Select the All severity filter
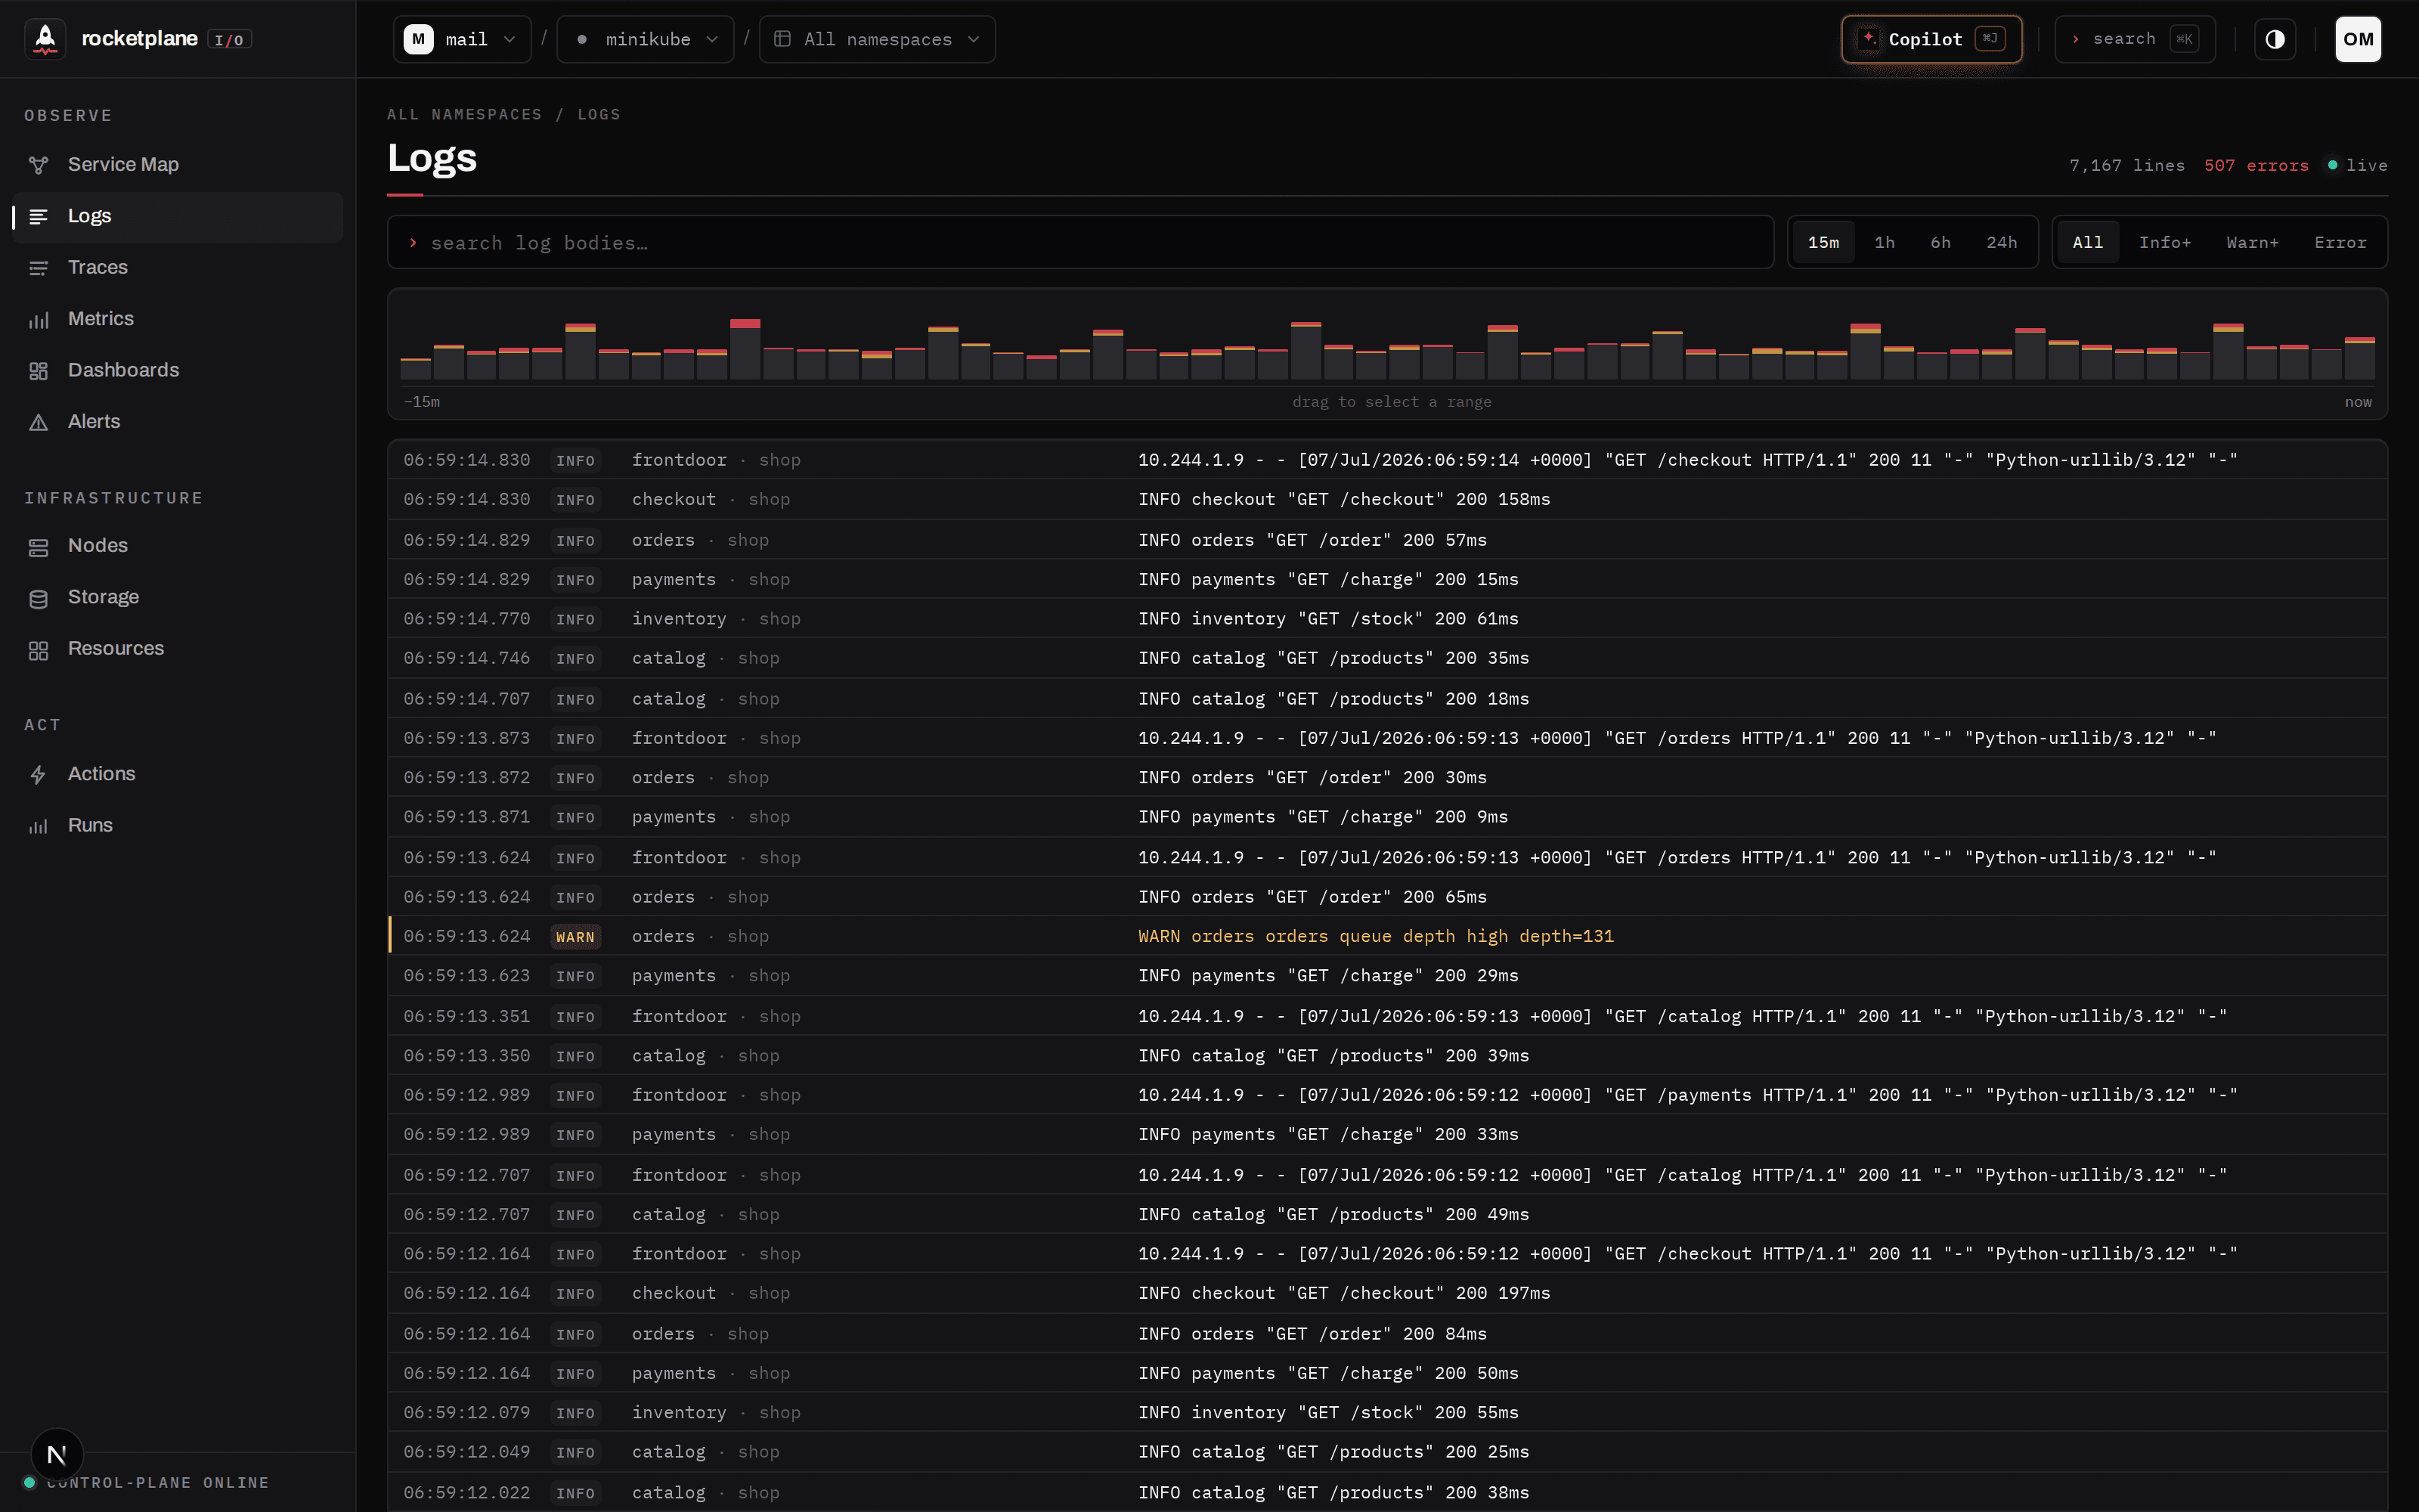2419x1512 pixels. click(2087, 242)
